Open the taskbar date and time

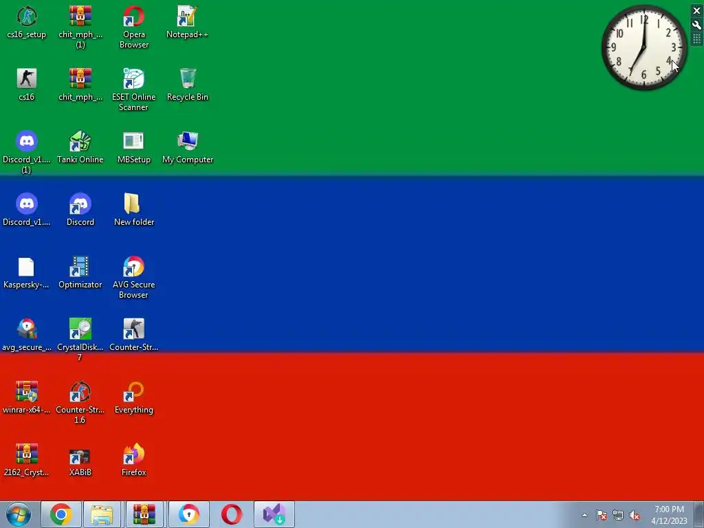tap(669, 515)
